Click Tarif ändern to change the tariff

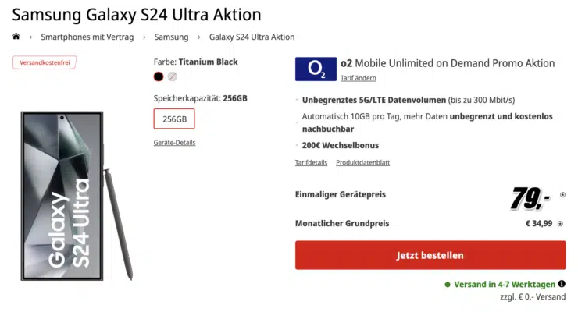[359, 78]
